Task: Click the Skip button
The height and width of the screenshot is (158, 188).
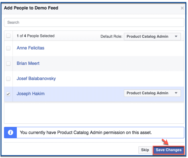Action: (145, 150)
